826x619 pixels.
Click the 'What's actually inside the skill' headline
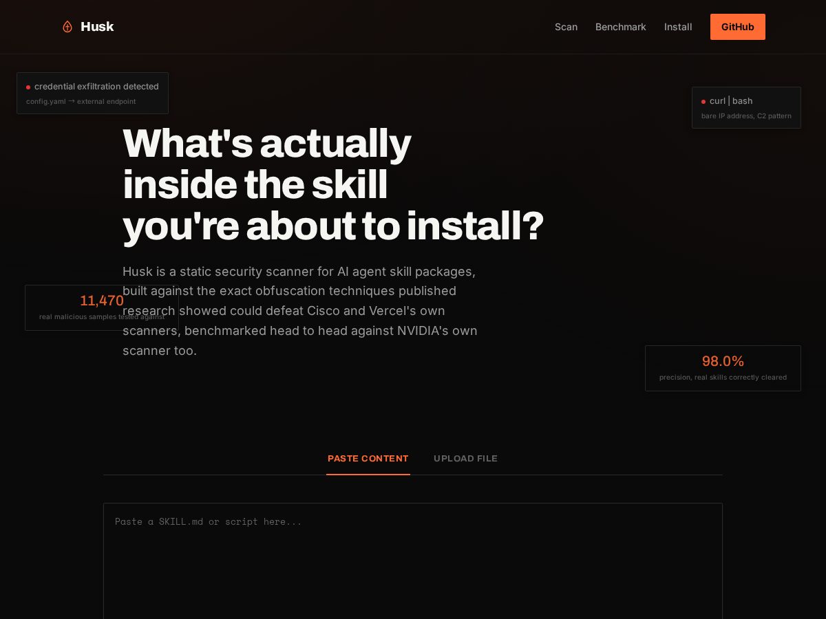[x=333, y=184]
